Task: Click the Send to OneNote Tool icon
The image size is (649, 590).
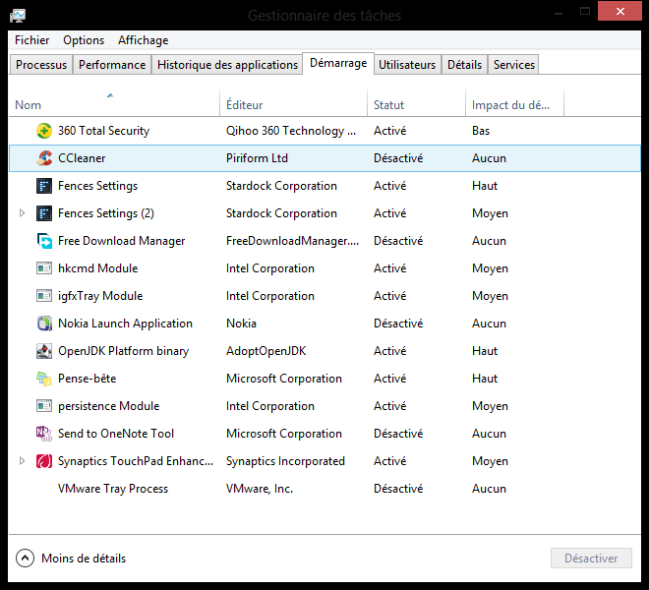Action: pyautogui.click(x=44, y=434)
